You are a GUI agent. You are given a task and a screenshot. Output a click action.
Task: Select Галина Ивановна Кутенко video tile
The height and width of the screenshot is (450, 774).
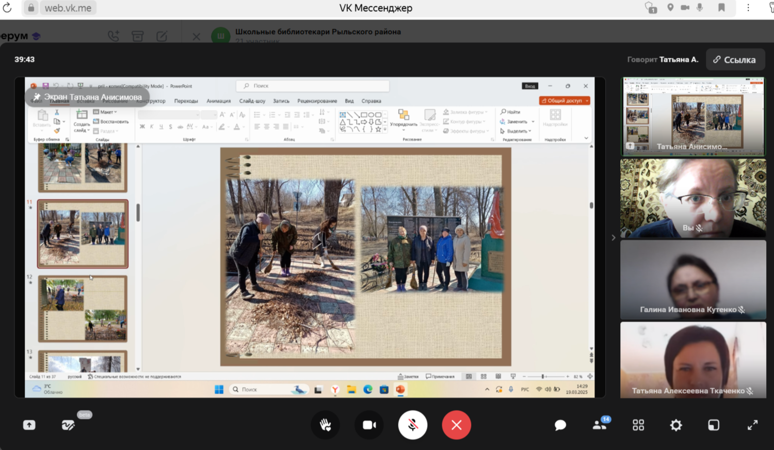pos(693,279)
